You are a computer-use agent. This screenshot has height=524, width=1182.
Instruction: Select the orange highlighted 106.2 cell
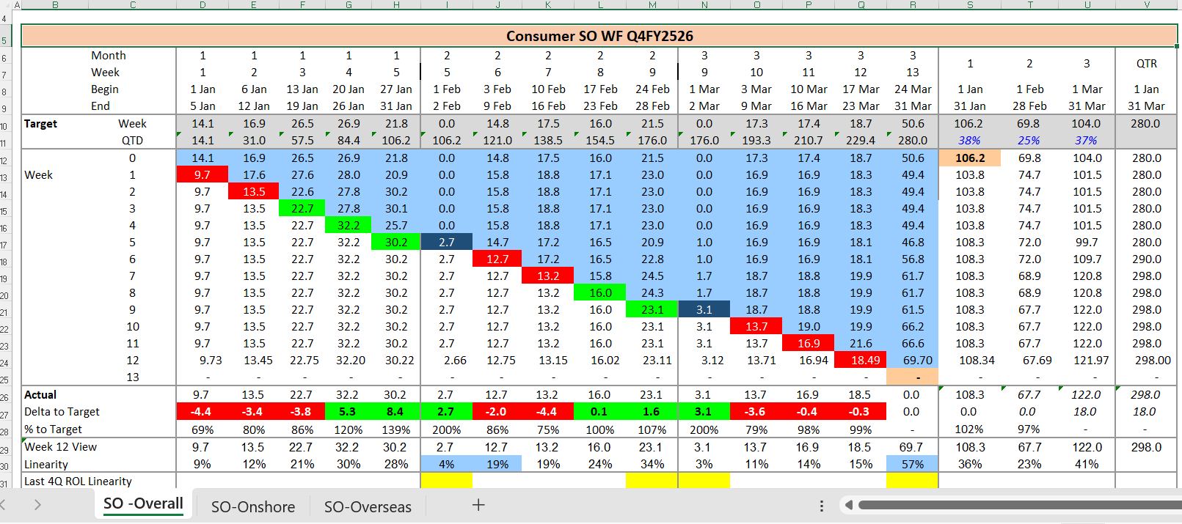969,158
